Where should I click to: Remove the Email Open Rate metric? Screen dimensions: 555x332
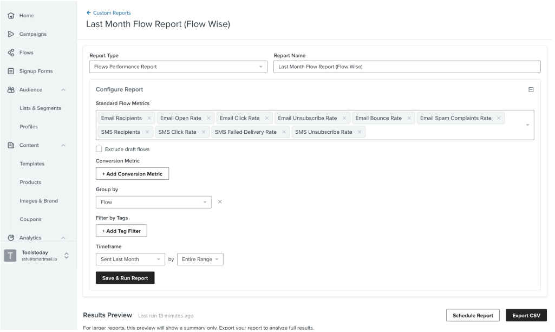pyautogui.click(x=208, y=118)
